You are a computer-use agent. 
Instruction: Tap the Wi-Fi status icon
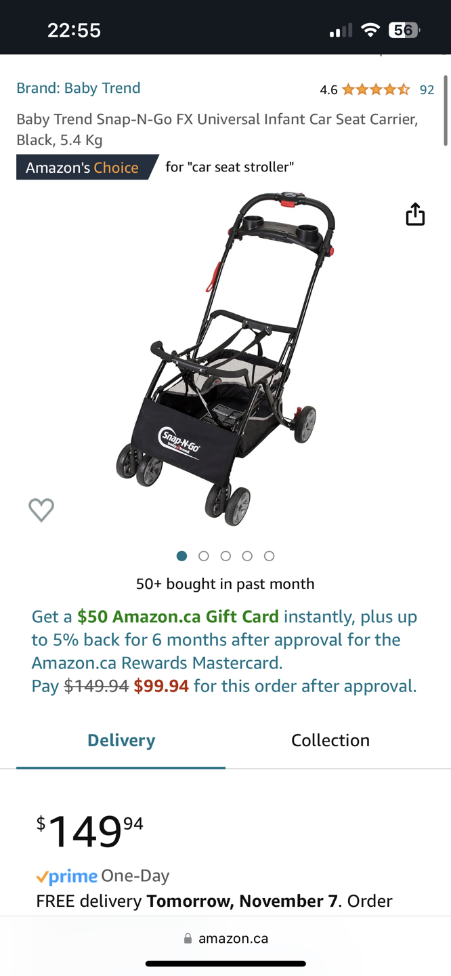[x=370, y=30]
